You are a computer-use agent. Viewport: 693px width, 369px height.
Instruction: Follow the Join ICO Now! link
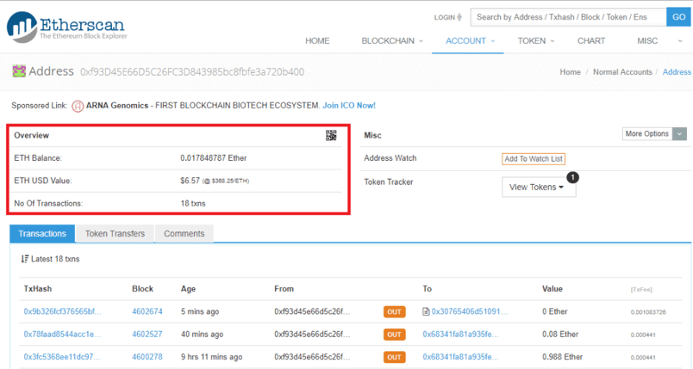[349, 105]
